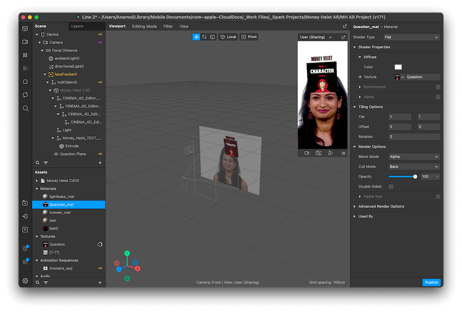Open the Filter menu in viewport header
Image resolution: width=462 pixels, height=312 pixels.
click(x=168, y=26)
